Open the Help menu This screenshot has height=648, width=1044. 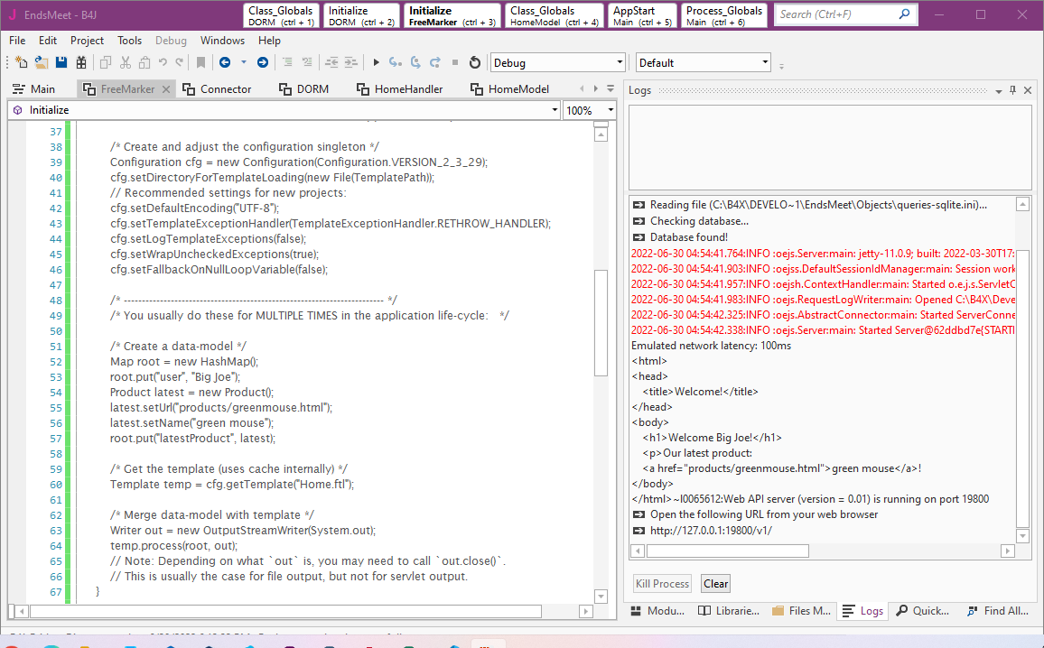click(x=269, y=41)
